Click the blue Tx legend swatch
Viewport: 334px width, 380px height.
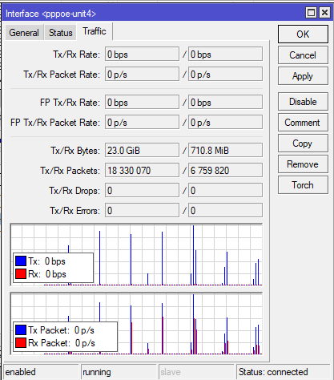[21, 261]
